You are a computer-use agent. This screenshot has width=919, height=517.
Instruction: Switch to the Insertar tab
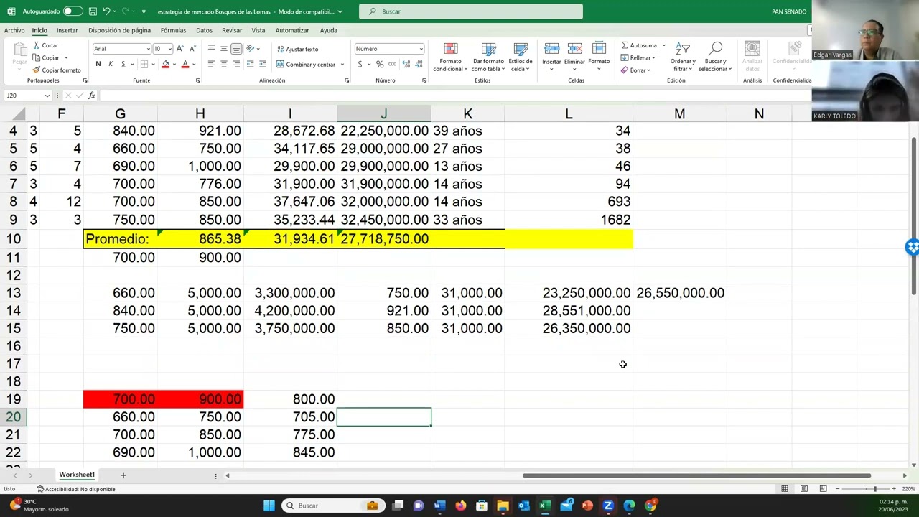(x=67, y=30)
